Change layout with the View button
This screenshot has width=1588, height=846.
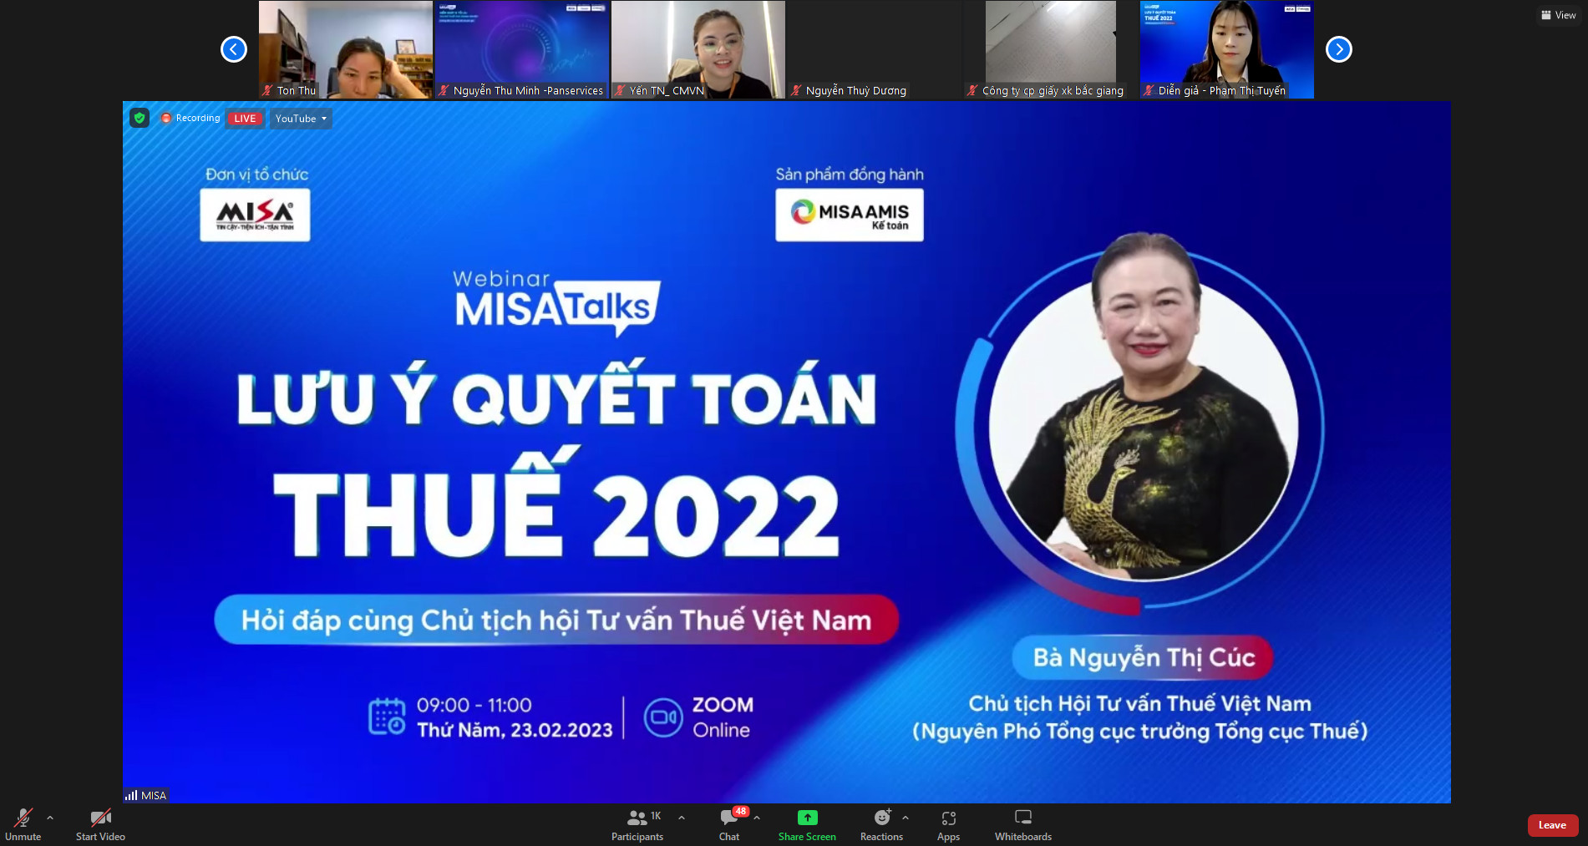pyautogui.click(x=1559, y=15)
